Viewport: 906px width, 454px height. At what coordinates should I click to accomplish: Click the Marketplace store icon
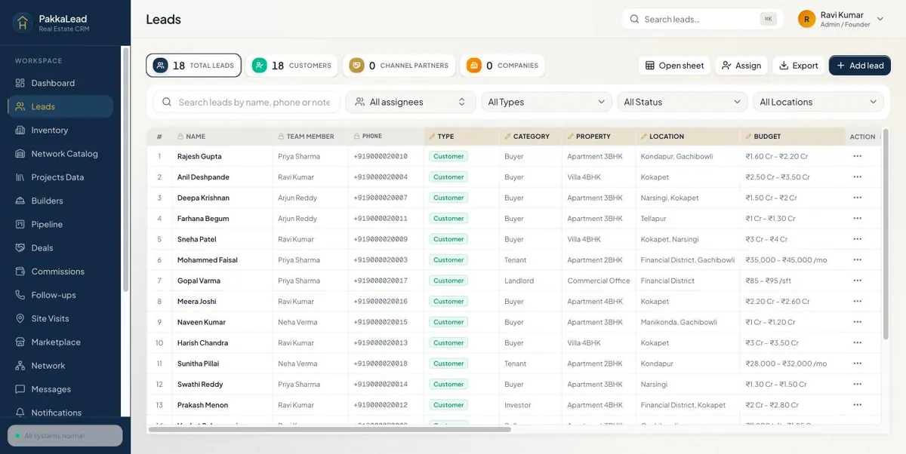point(20,342)
